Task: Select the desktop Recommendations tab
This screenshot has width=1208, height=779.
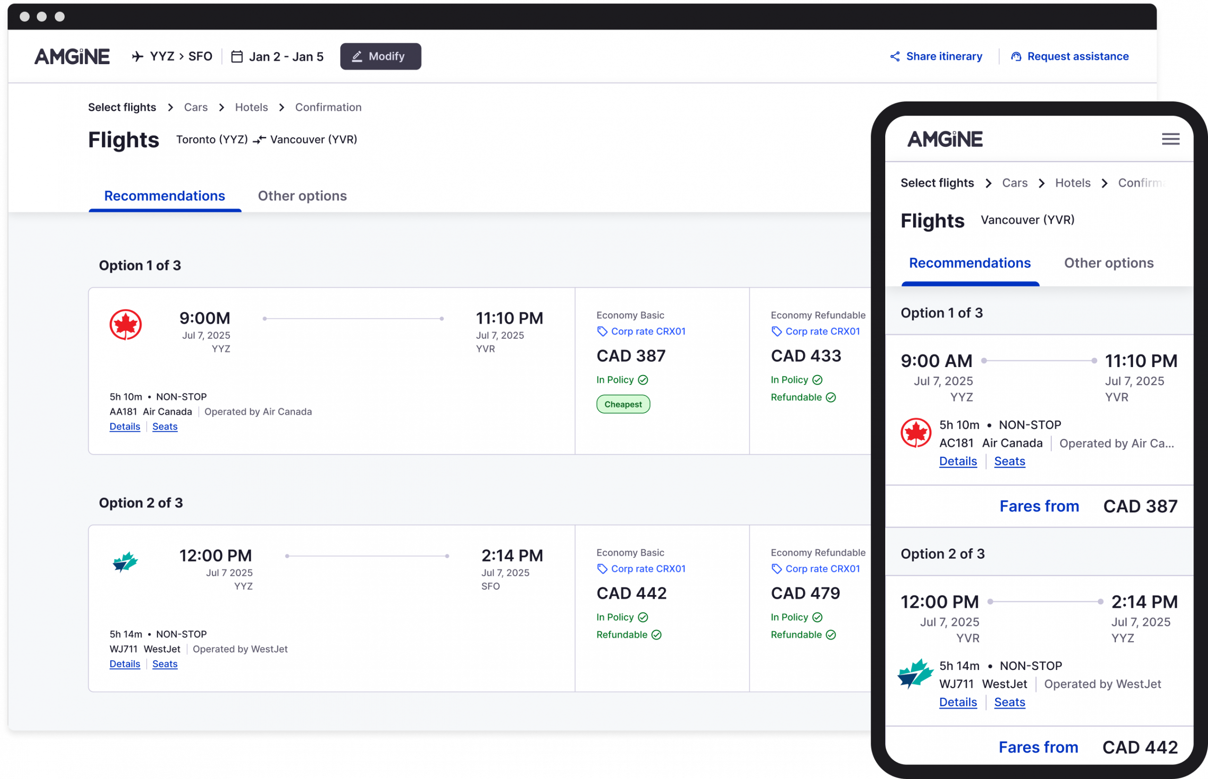Action: (x=164, y=196)
